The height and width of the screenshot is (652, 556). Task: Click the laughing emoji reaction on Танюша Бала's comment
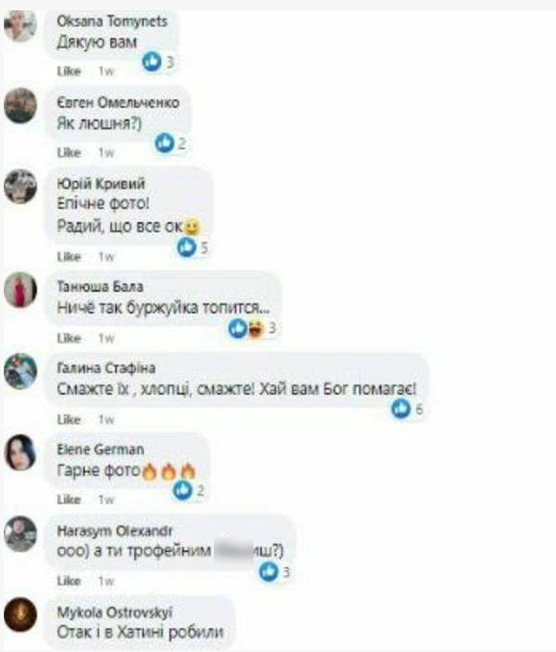point(255,329)
